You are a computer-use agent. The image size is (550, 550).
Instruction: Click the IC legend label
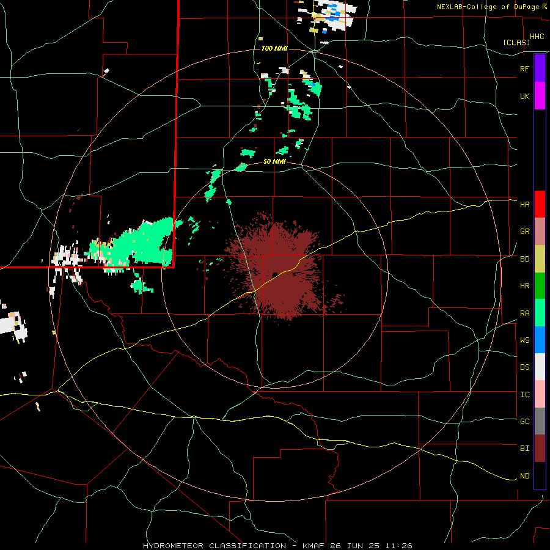click(x=524, y=395)
